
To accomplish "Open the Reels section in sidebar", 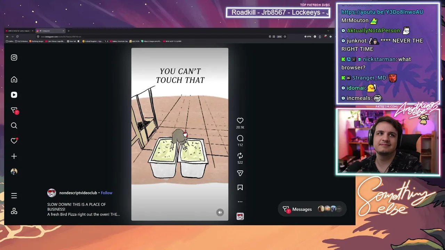I will pyautogui.click(x=14, y=95).
